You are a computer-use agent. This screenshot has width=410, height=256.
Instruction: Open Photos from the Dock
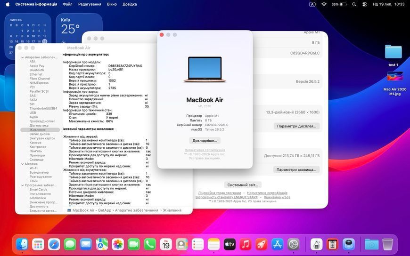118,245
